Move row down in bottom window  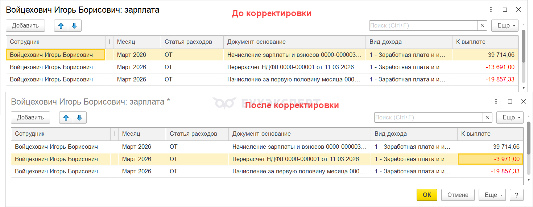(x=79, y=118)
